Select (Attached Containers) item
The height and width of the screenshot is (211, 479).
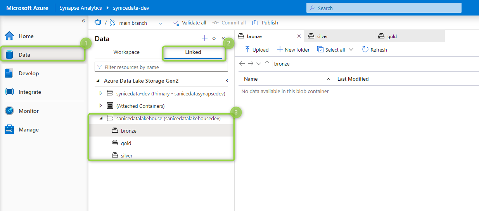(x=140, y=106)
